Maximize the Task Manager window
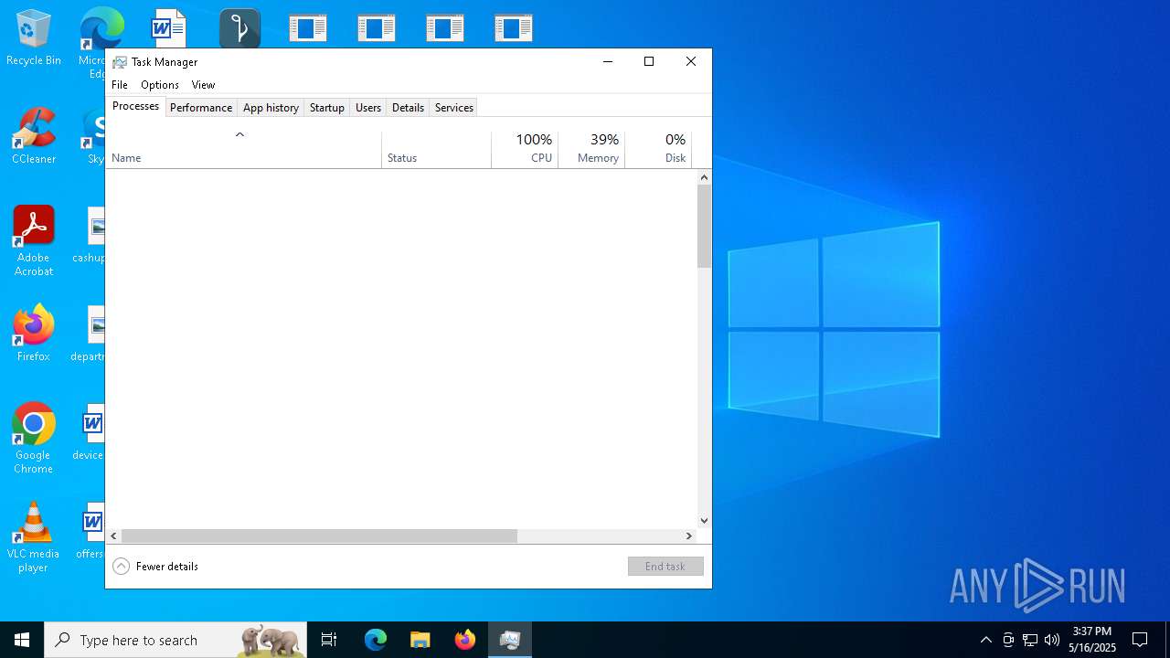The height and width of the screenshot is (658, 1170). tap(649, 62)
